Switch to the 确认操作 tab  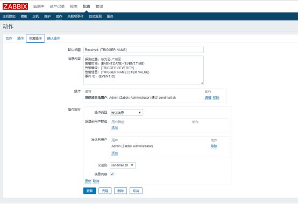pos(53,39)
